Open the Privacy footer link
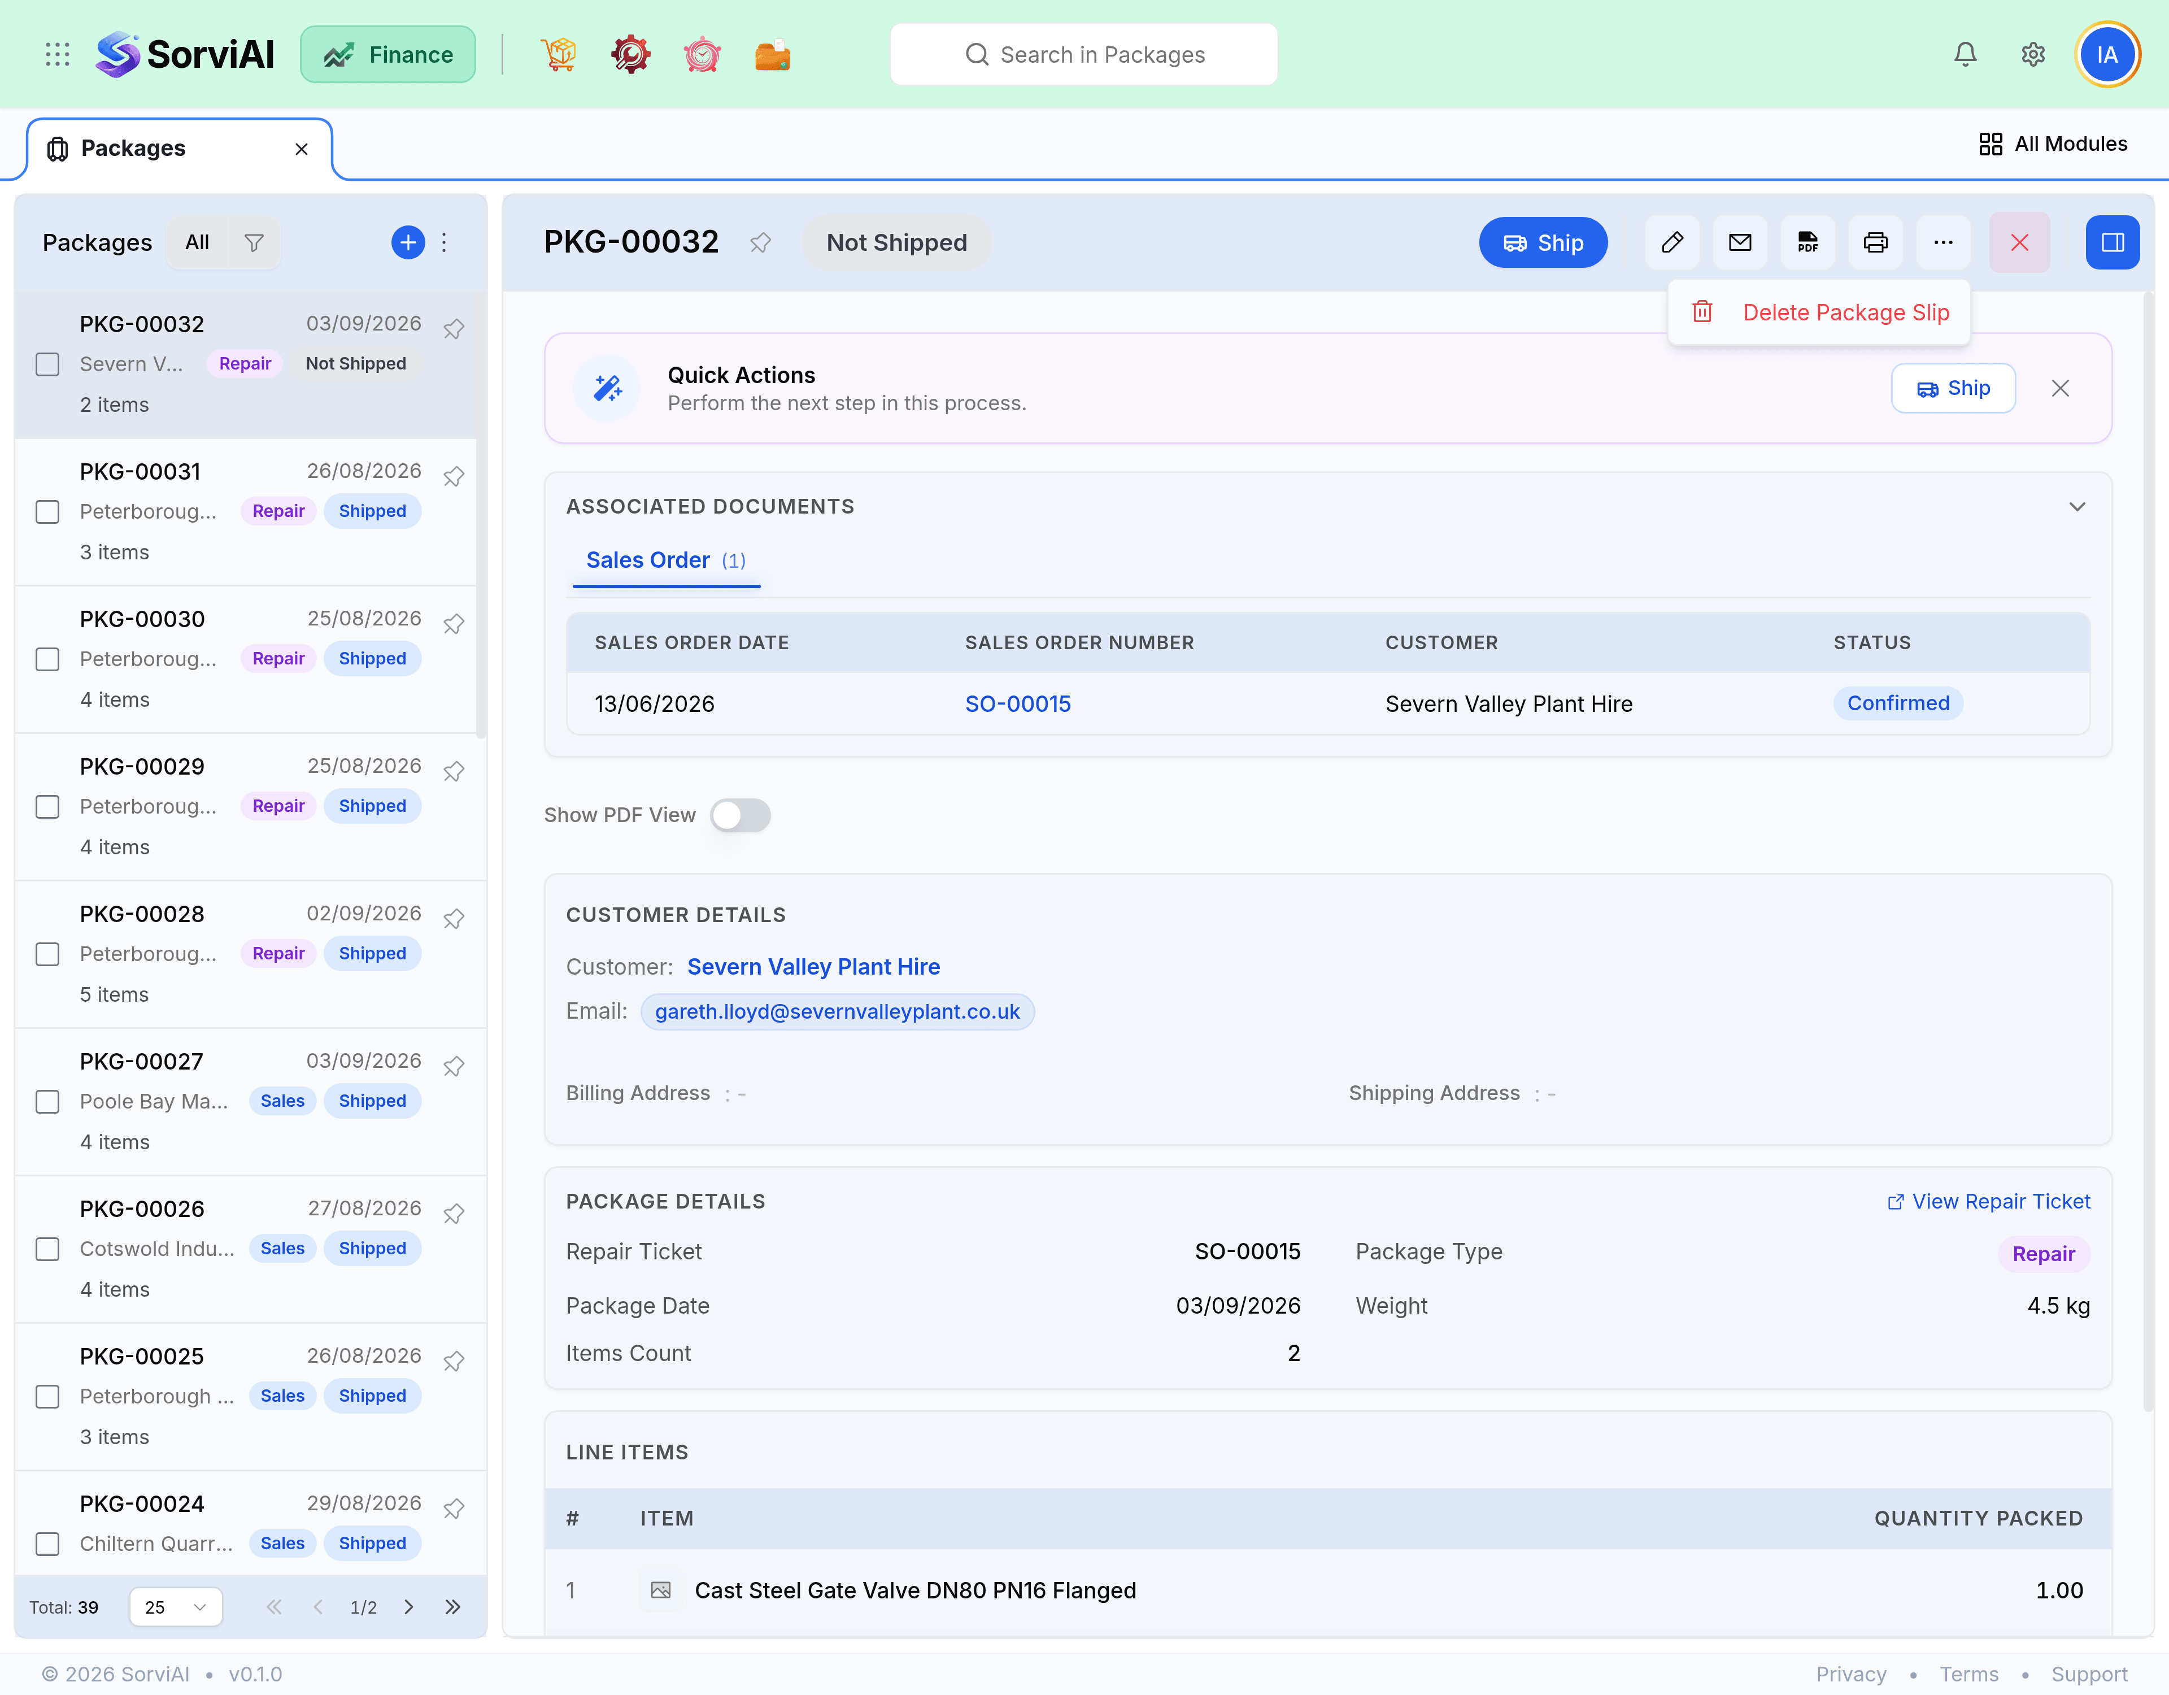The width and height of the screenshot is (2169, 1695). (1851, 1674)
